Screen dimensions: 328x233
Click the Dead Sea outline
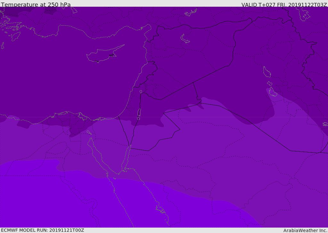[139, 113]
